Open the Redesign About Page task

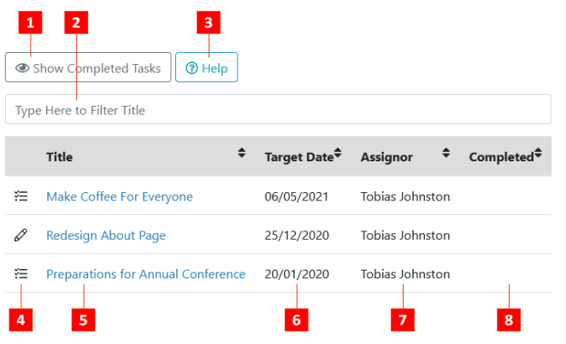pyautogui.click(x=106, y=236)
